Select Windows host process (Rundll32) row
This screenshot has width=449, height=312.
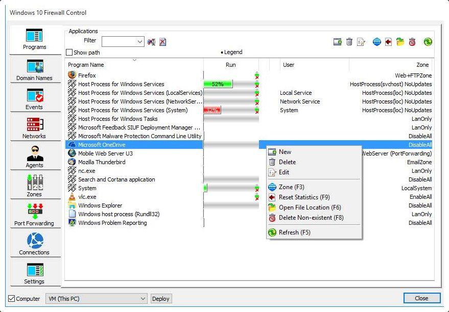[248, 214]
